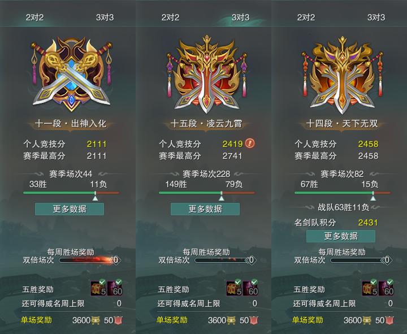
Task: Click the 十五段·凌云九霄 rank emblem
Action: 207,75
